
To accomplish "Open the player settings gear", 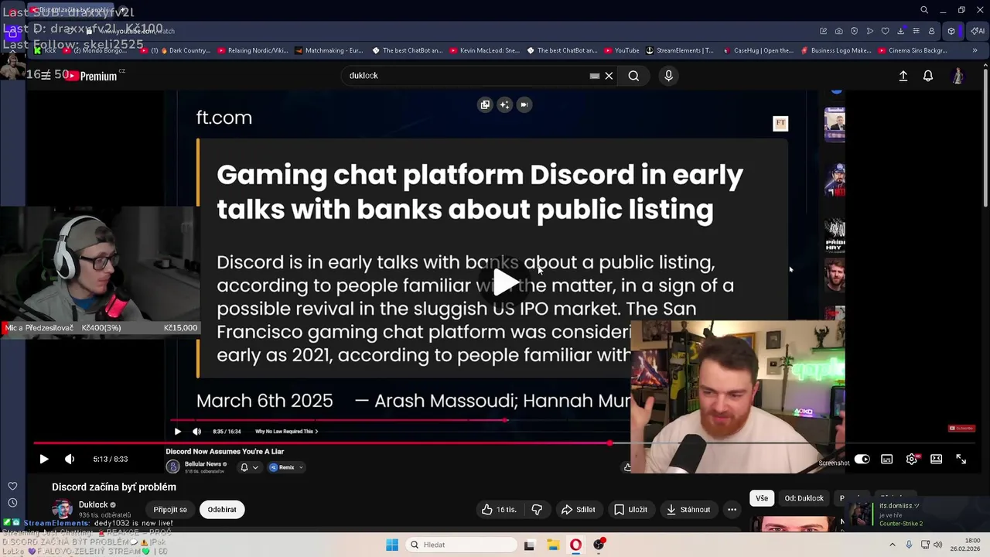I will pos(912,459).
